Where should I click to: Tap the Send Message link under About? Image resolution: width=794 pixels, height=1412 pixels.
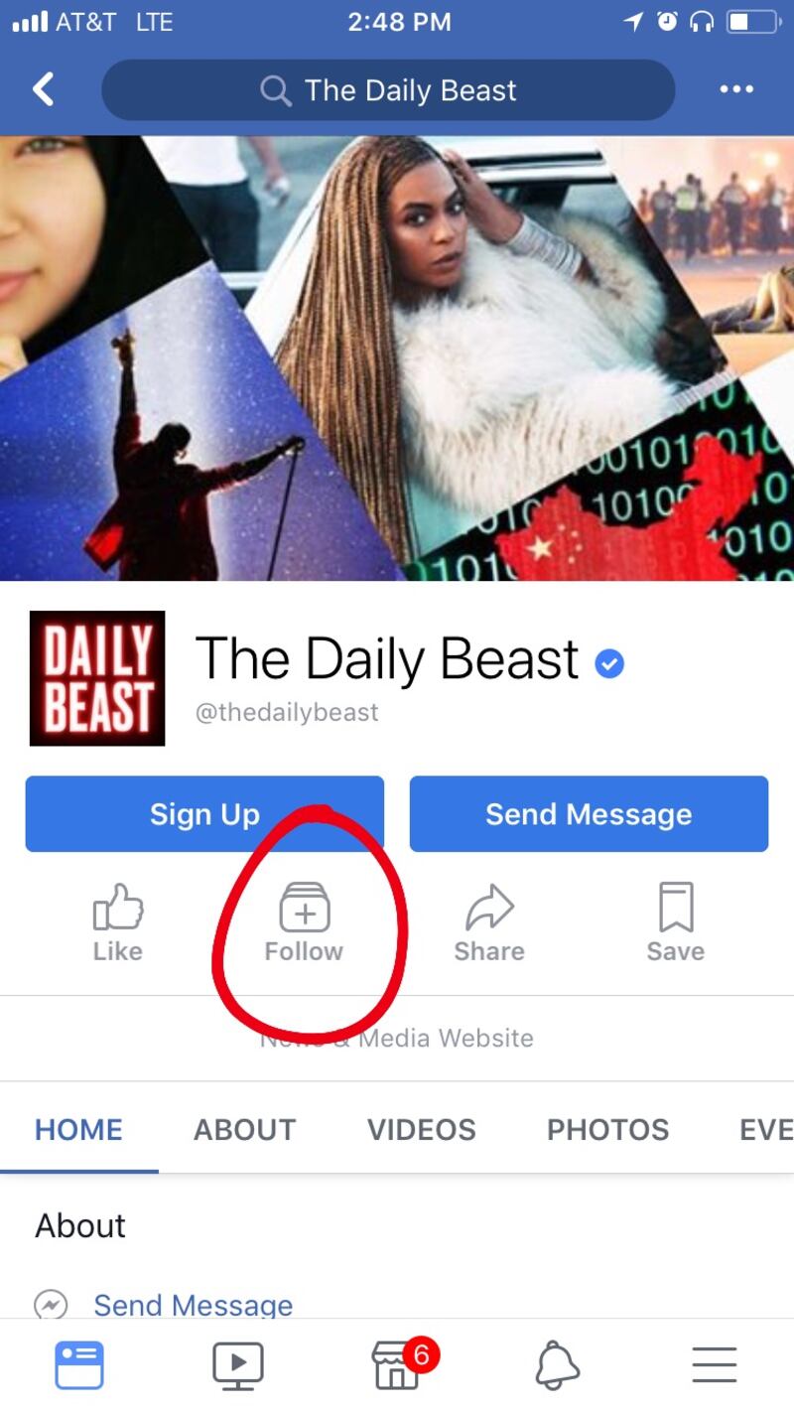tap(194, 1305)
